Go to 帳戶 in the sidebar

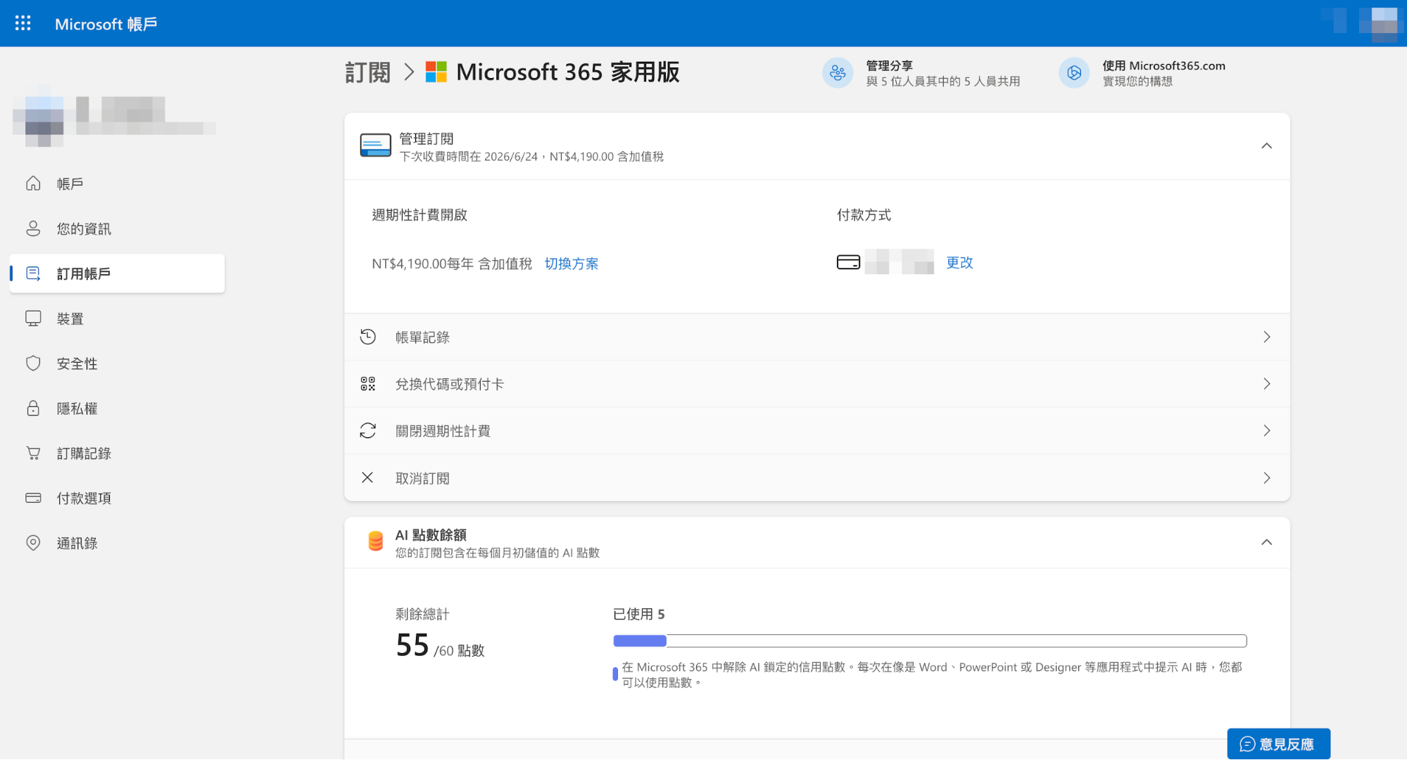point(117,183)
